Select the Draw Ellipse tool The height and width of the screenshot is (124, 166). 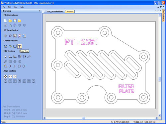click(x=10, y=46)
